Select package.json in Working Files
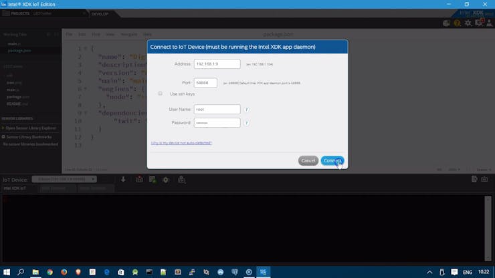Viewport: 495px width, 278px height. coord(19,51)
